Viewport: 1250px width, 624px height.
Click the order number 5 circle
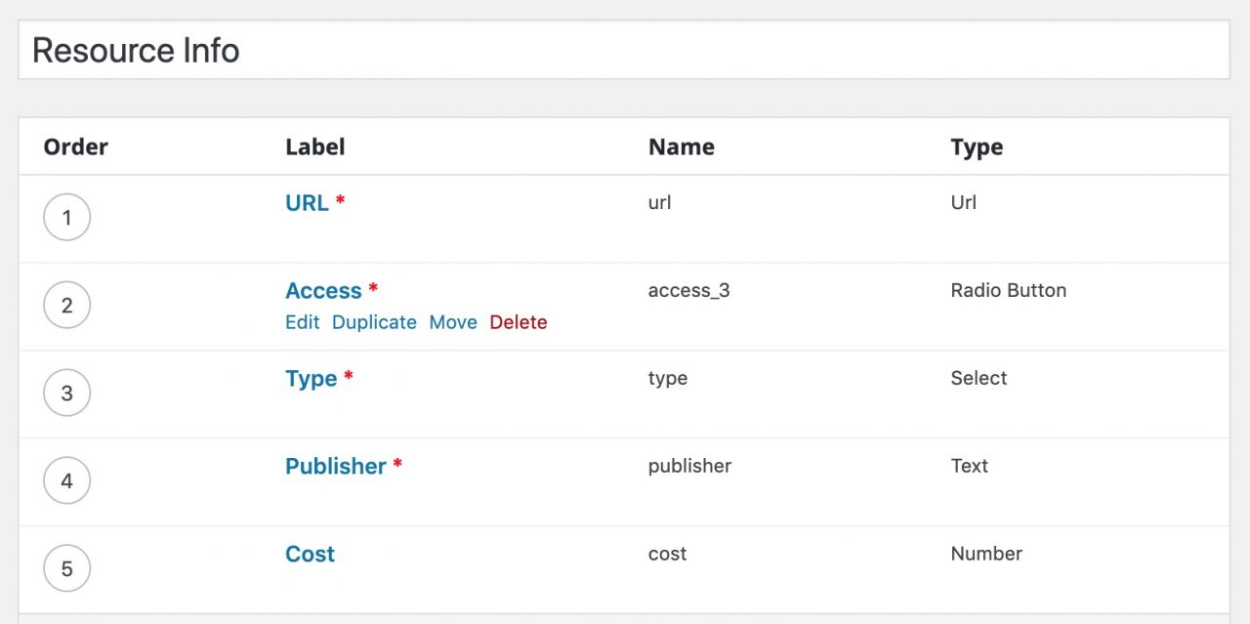(x=66, y=567)
